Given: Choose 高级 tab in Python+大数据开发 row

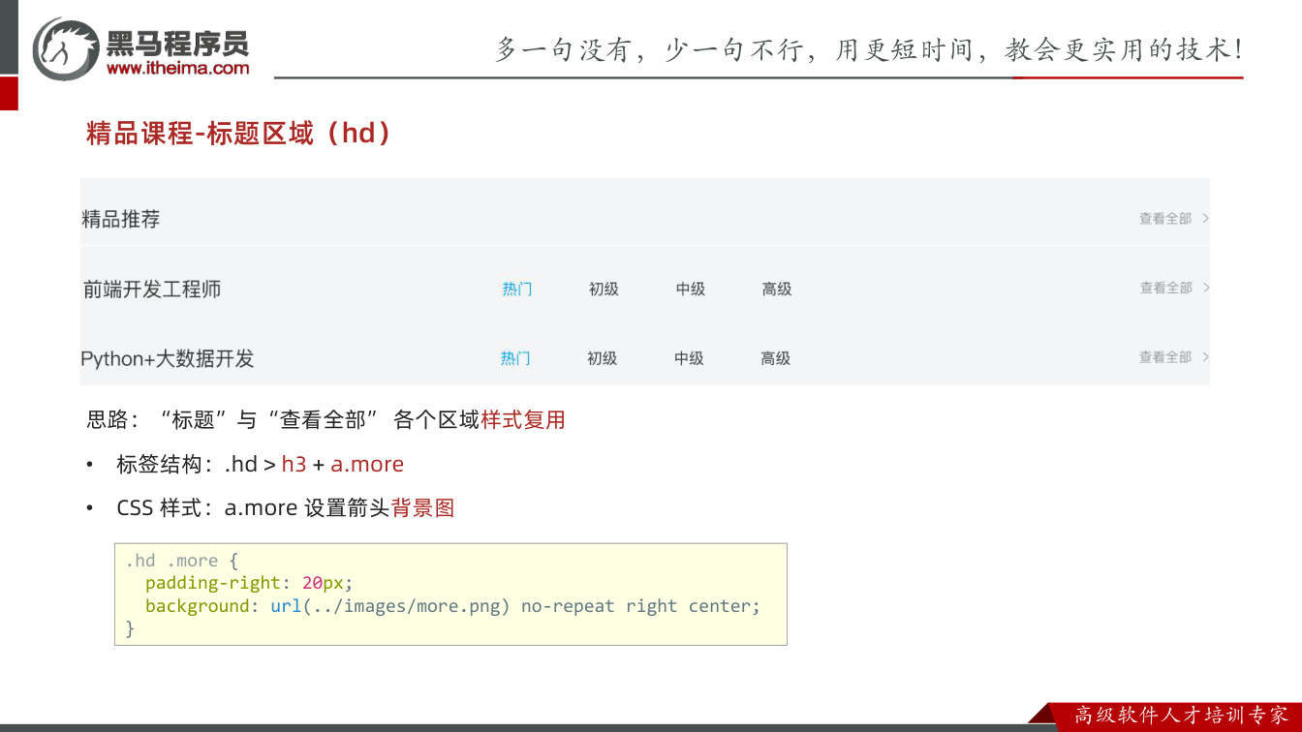Looking at the screenshot, I should [x=775, y=358].
